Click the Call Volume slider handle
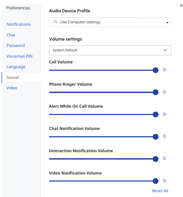This screenshot has width=183, height=197. 156,70
